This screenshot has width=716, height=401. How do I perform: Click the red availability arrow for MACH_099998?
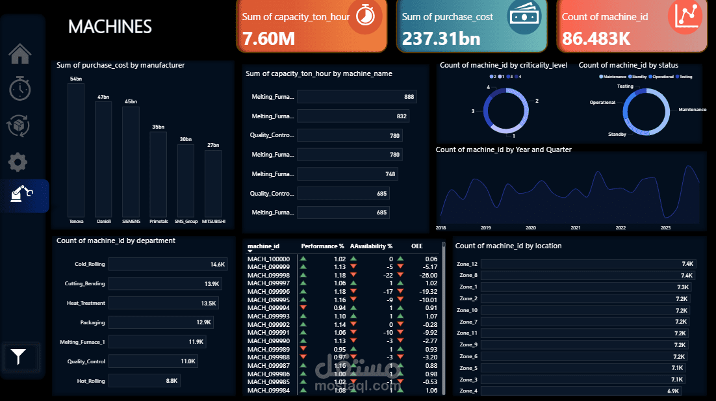(353, 275)
